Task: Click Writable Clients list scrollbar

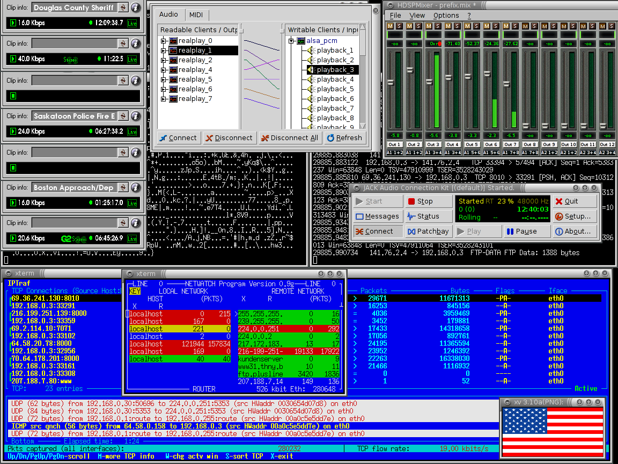Action: 363,77
